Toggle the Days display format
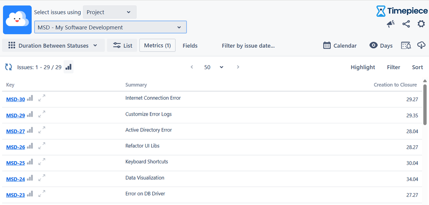The image size is (429, 205). [x=381, y=46]
